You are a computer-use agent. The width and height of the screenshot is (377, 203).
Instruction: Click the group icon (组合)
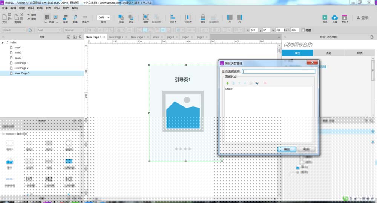(146, 17)
